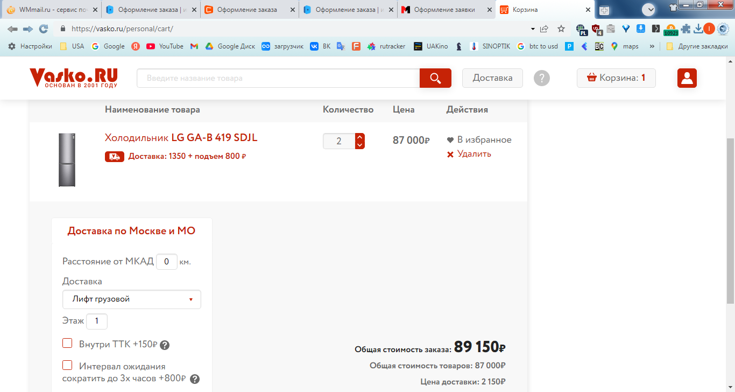Close the Корзина tab
735x392 pixels.
588,10
